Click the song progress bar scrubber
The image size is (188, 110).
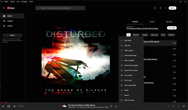(6, 103)
